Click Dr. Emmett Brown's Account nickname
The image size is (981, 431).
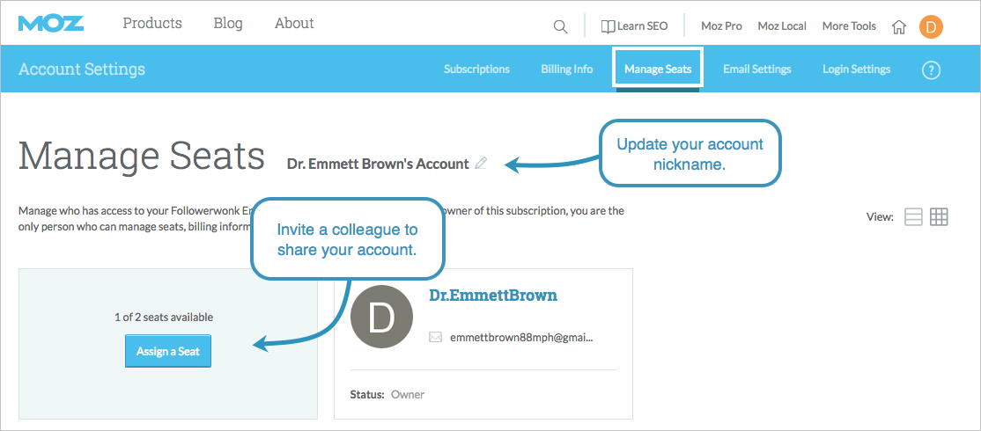click(x=378, y=164)
